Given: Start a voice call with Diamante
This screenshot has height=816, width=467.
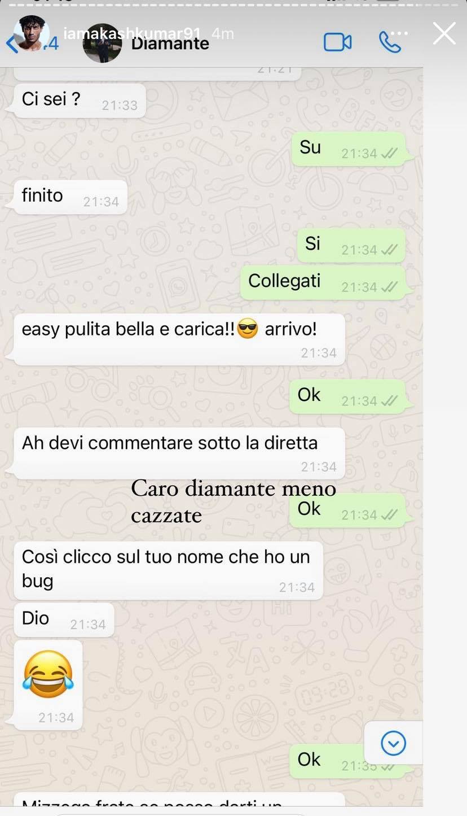Looking at the screenshot, I should [390, 41].
